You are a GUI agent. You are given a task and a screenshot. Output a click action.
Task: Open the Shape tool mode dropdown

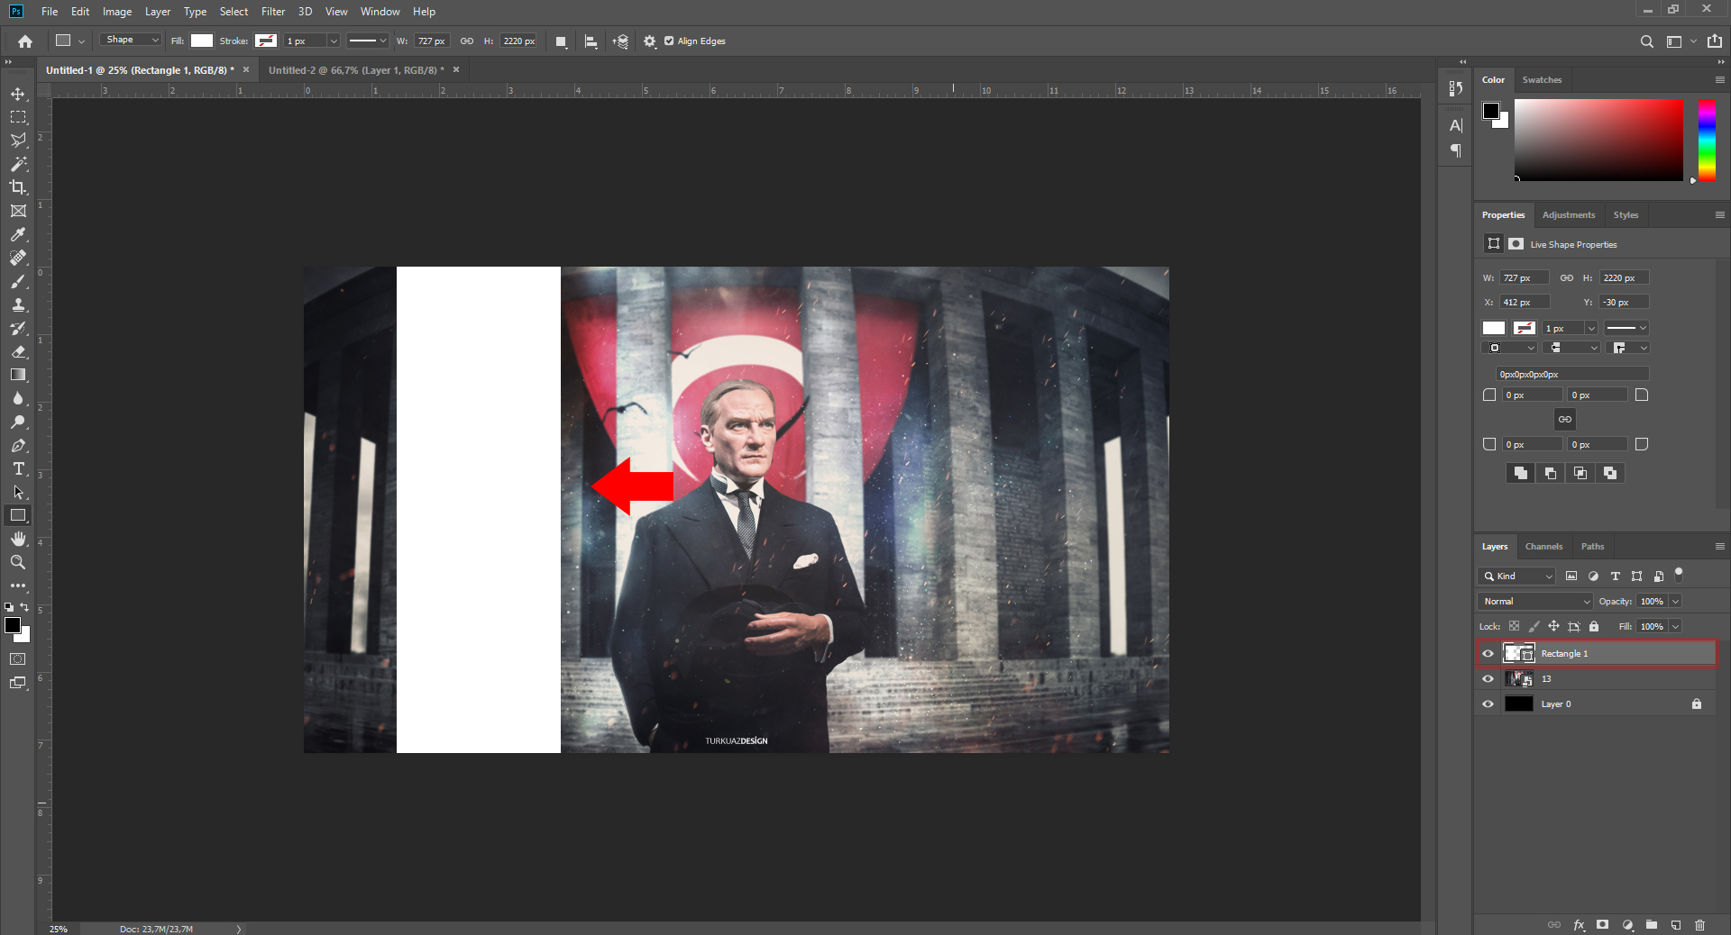[131, 41]
